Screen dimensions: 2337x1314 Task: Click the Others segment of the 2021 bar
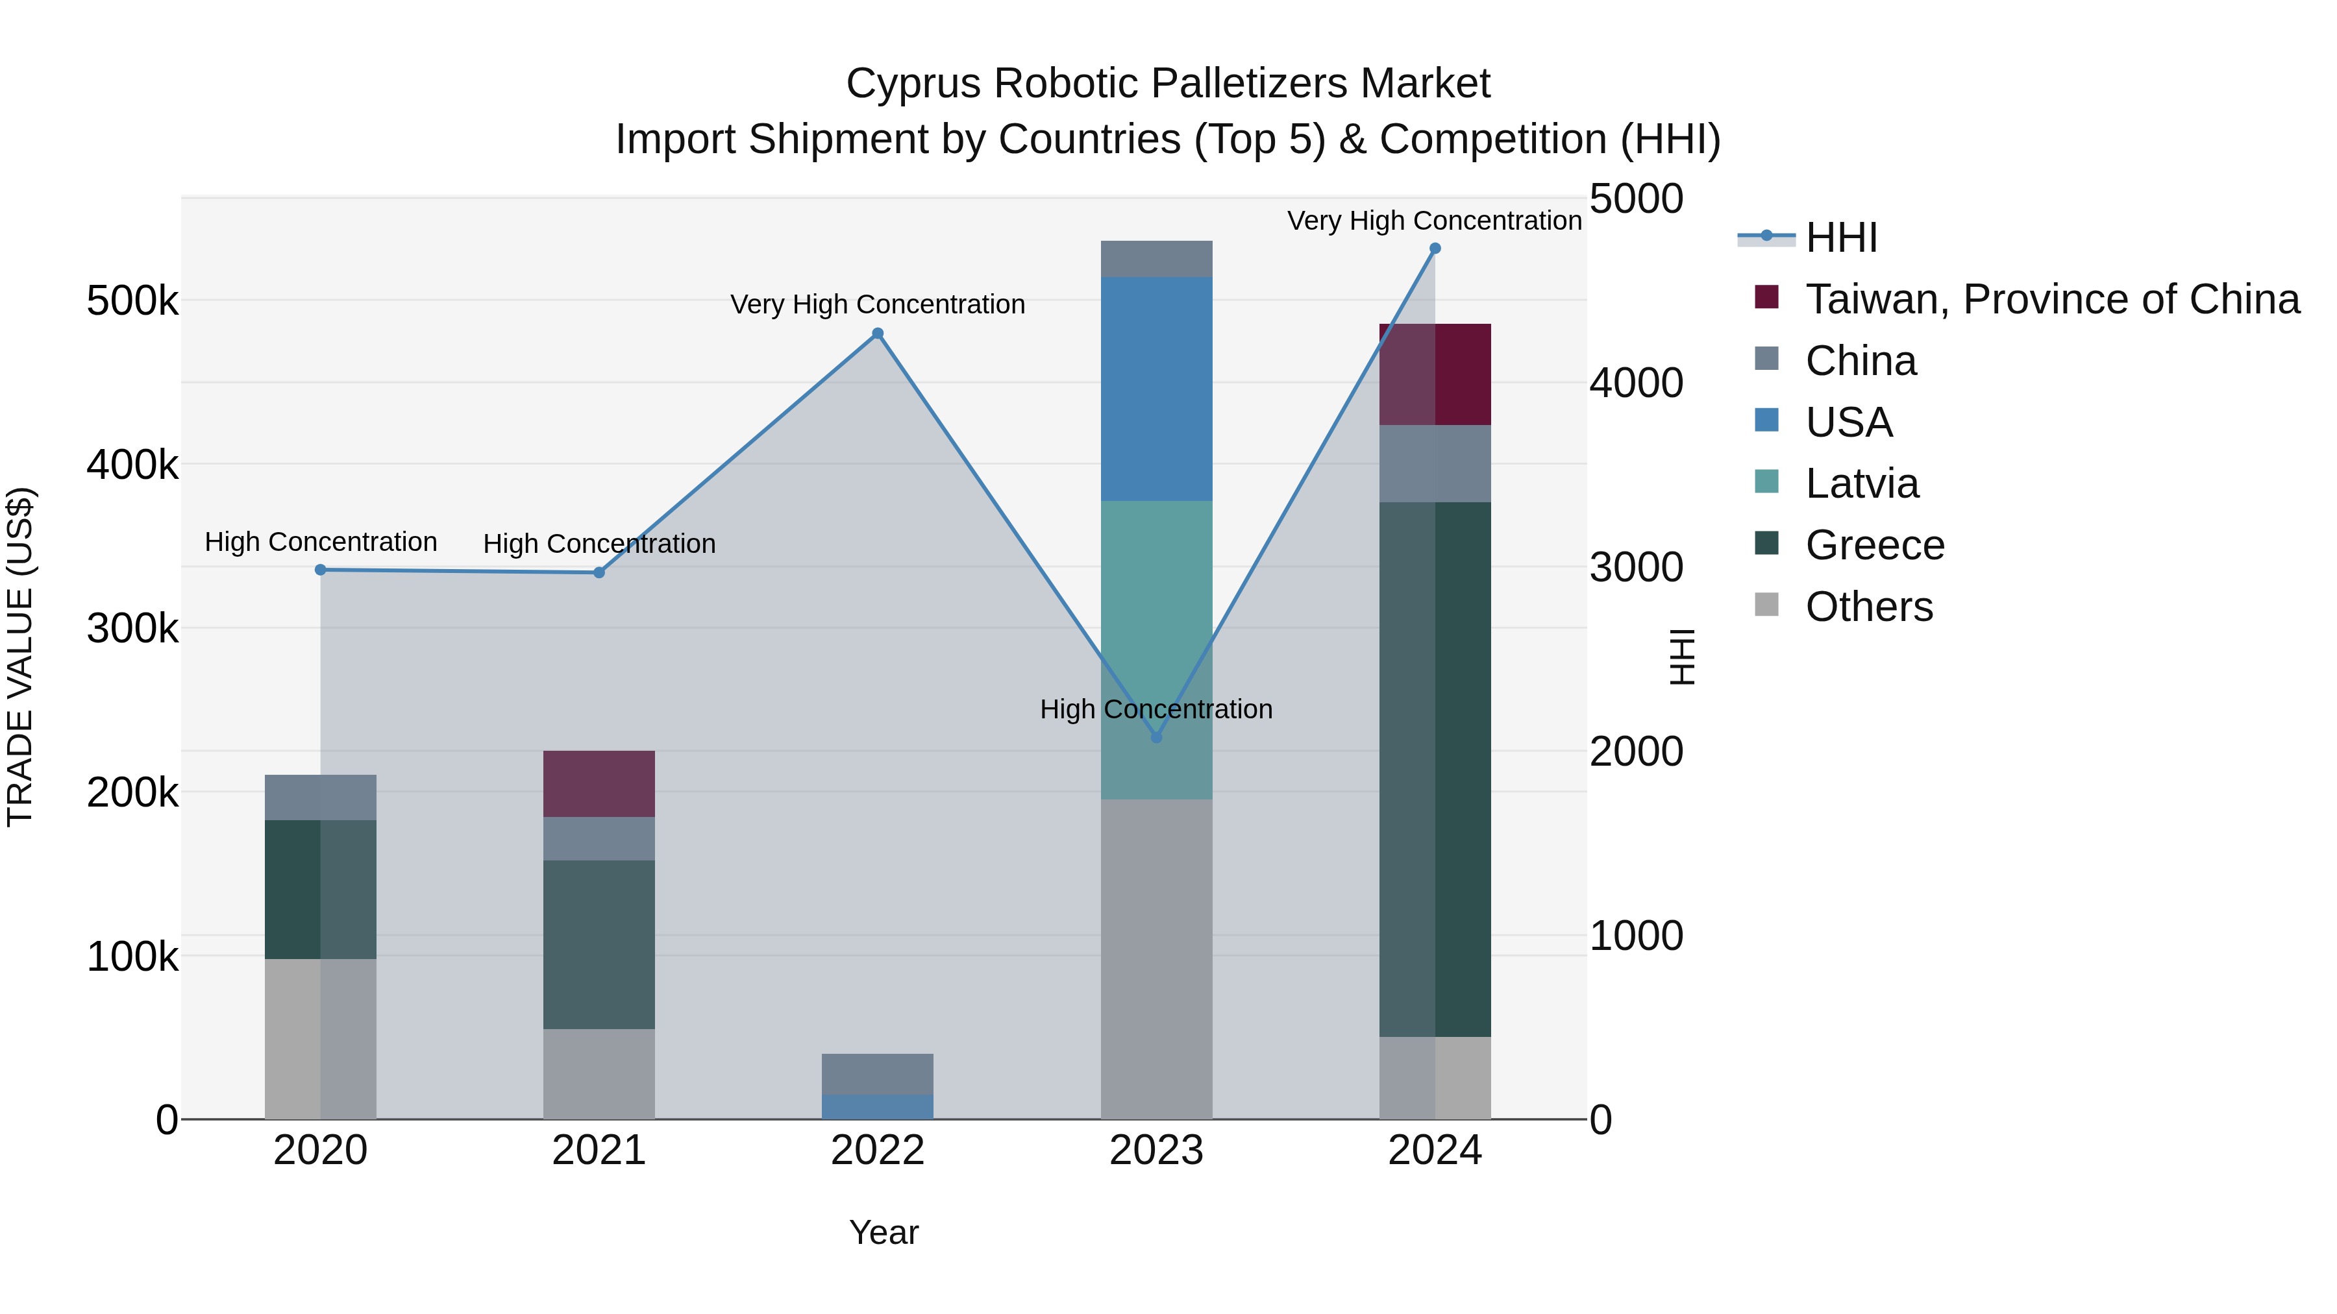599,1075
